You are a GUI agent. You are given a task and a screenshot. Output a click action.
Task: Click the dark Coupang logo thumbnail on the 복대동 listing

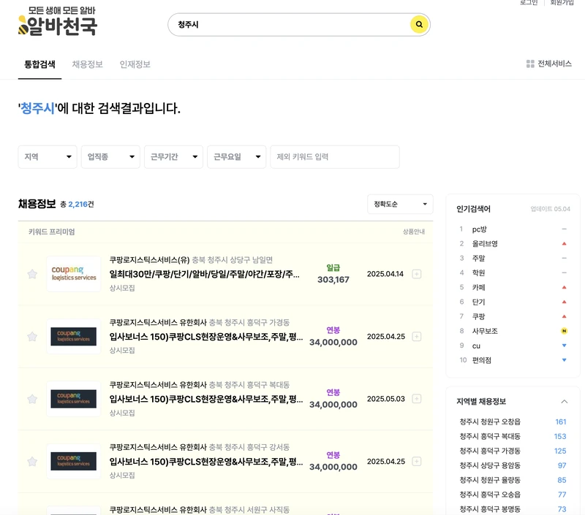pyautogui.click(x=73, y=400)
